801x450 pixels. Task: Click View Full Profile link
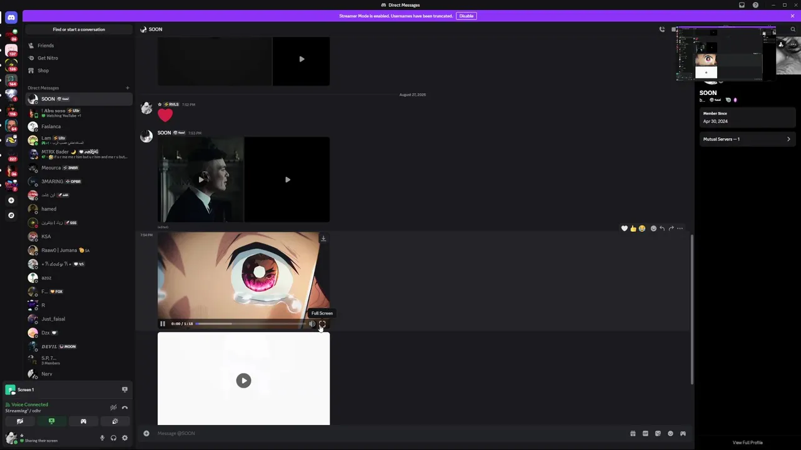click(x=748, y=442)
